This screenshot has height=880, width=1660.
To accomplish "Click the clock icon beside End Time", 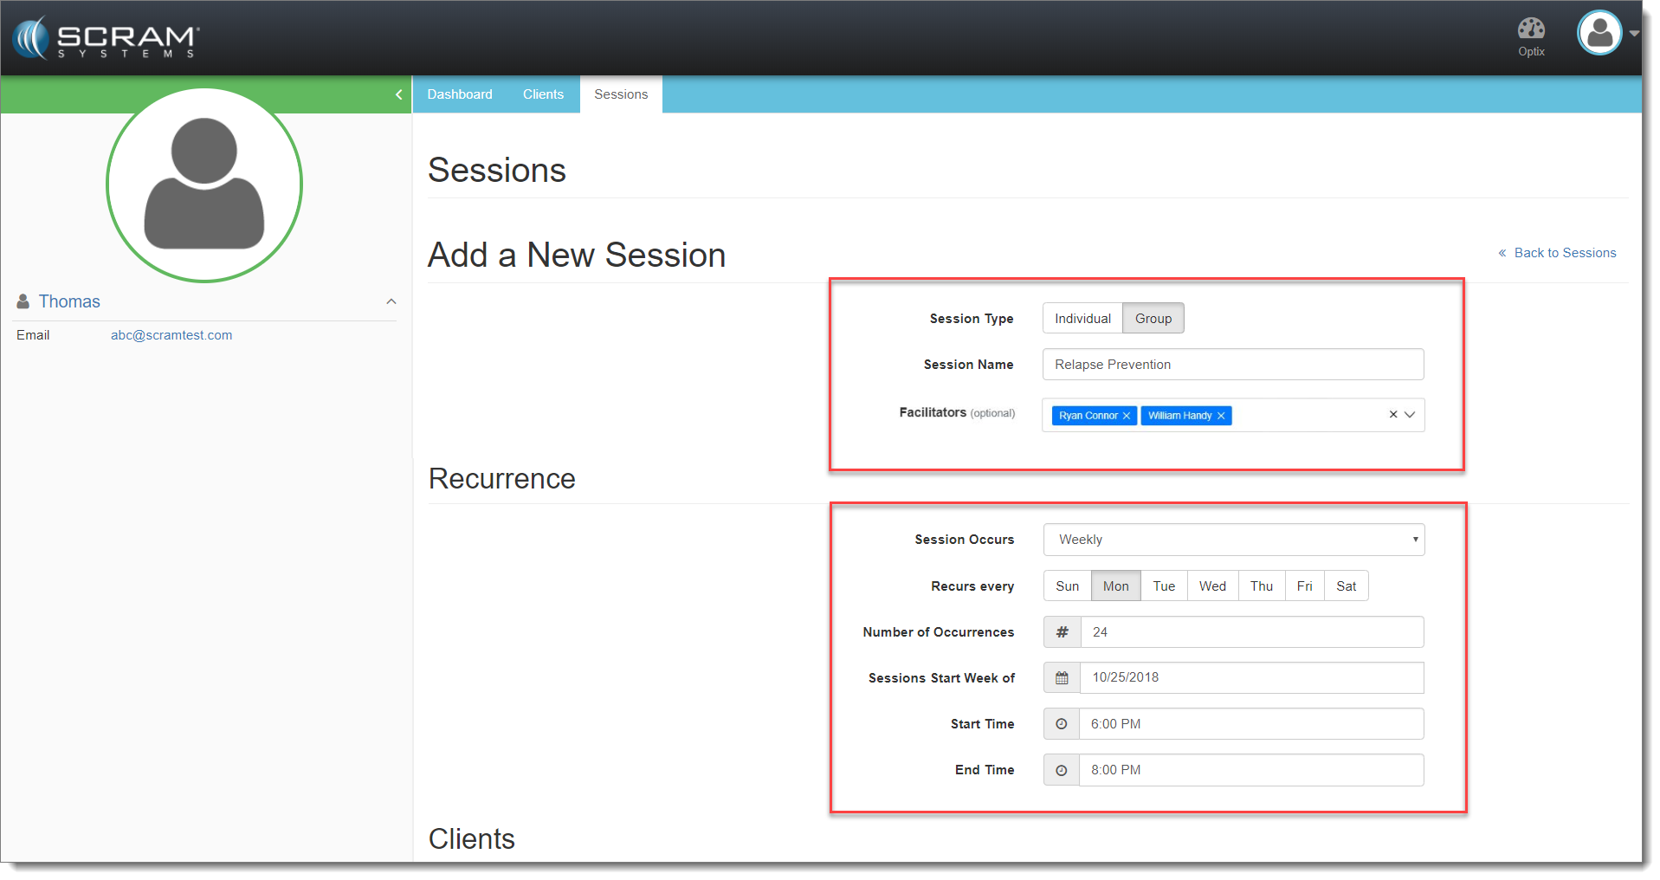I will click(x=1062, y=770).
